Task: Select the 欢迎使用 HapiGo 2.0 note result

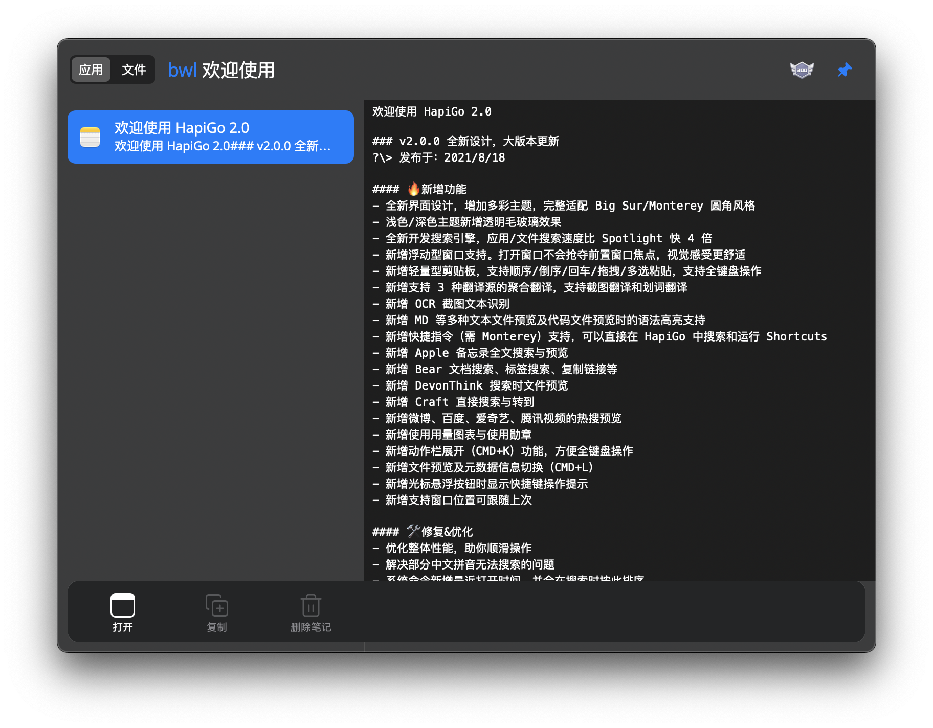Action: (x=211, y=137)
